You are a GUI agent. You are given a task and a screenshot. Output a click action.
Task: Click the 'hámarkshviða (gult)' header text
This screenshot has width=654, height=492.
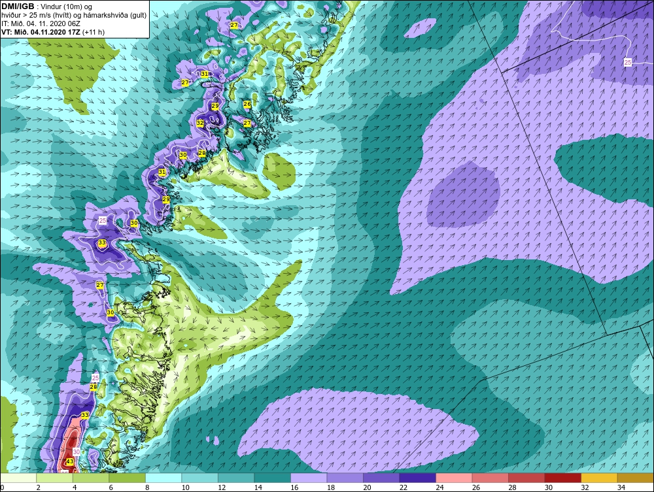[x=117, y=16]
